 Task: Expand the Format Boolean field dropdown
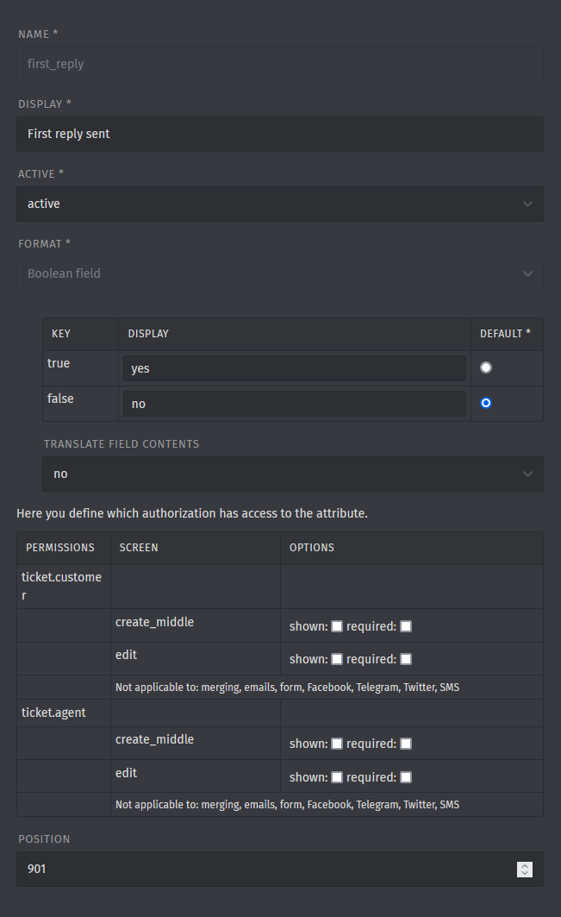280,273
